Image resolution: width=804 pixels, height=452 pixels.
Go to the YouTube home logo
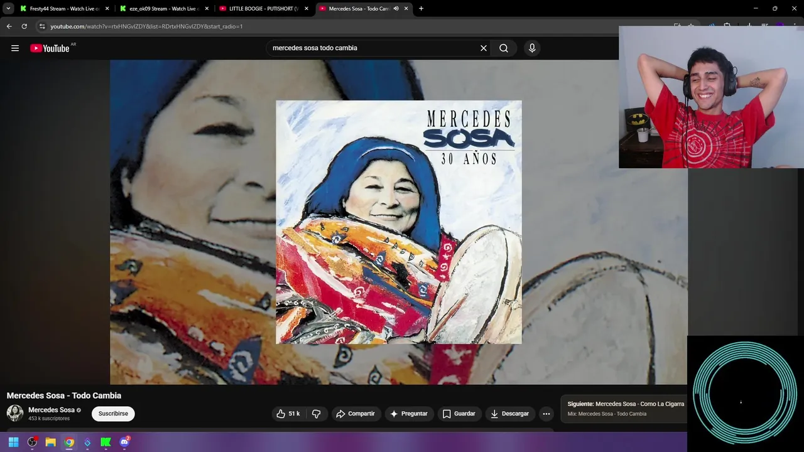pyautogui.click(x=50, y=48)
